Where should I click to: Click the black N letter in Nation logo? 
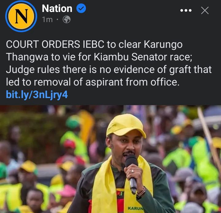coord(21,16)
